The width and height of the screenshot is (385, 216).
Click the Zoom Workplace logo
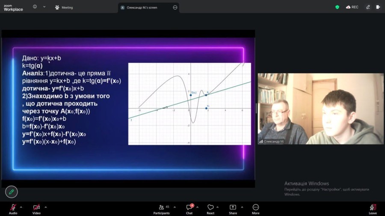pyautogui.click(x=13, y=8)
